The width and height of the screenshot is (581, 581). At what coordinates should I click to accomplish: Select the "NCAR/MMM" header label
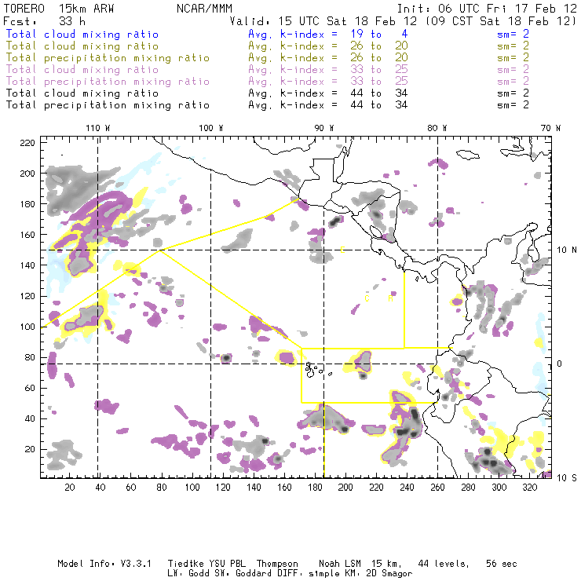205,9
